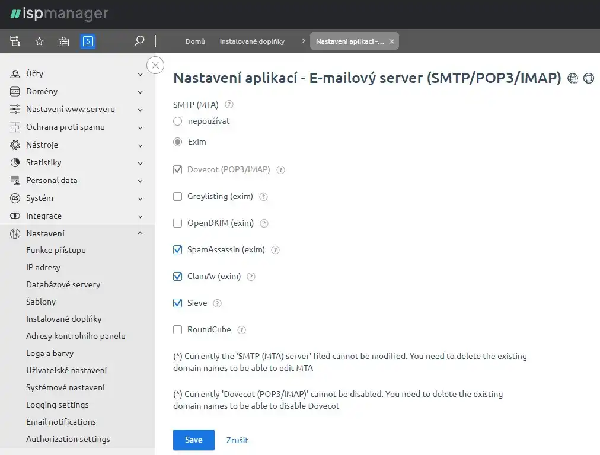Open help for Greylisting (exim)
Screen dimensions: 600x455
[x=263, y=197]
